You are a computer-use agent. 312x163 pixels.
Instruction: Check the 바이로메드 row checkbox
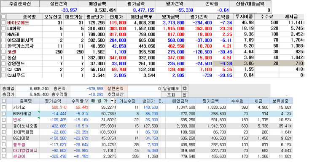(x=3, y=23)
